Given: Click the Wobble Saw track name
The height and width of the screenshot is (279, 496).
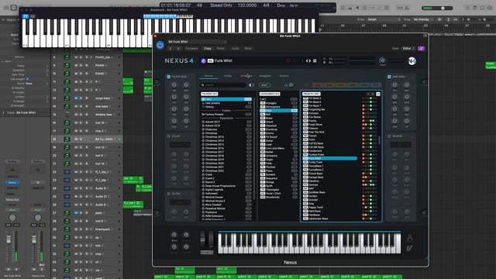Looking at the screenshot, I should 103,115.
